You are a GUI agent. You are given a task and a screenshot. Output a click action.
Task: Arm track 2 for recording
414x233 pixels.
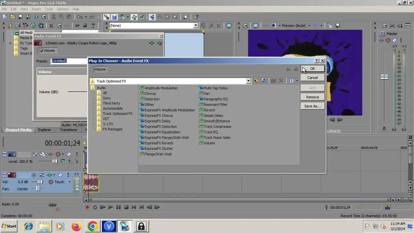(34, 175)
